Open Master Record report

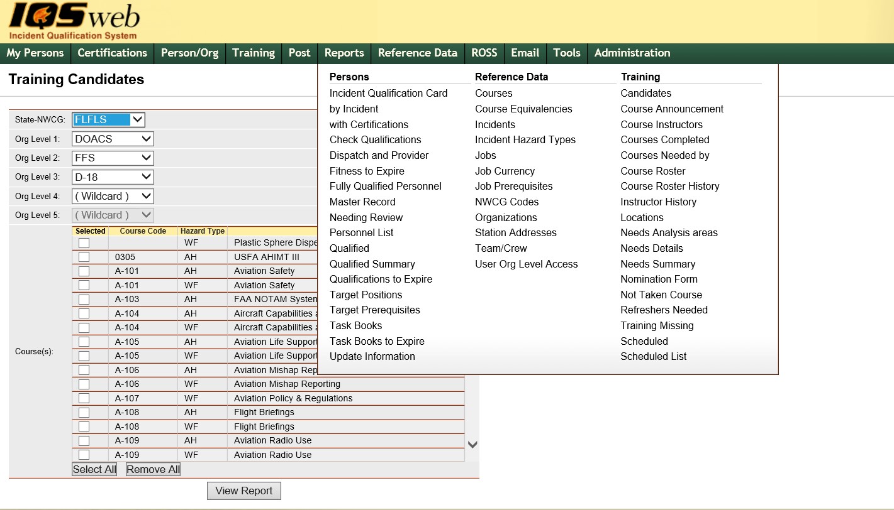[362, 202]
